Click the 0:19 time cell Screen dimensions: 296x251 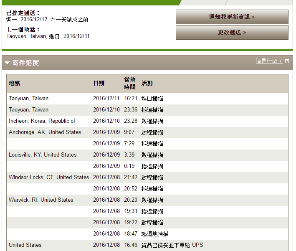129,166
